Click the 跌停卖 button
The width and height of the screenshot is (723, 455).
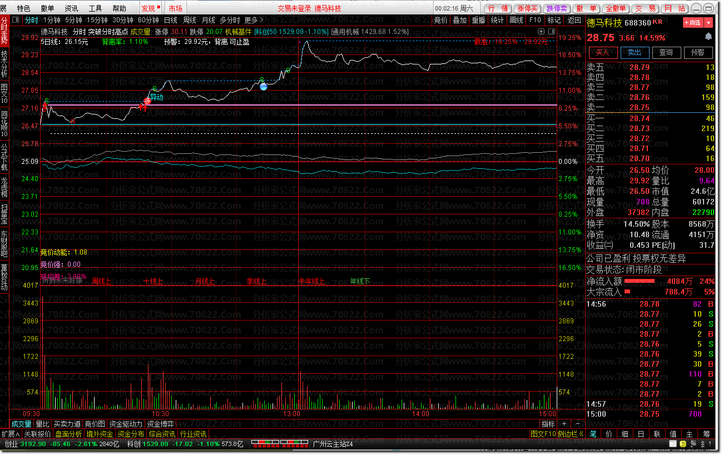tap(557, 8)
